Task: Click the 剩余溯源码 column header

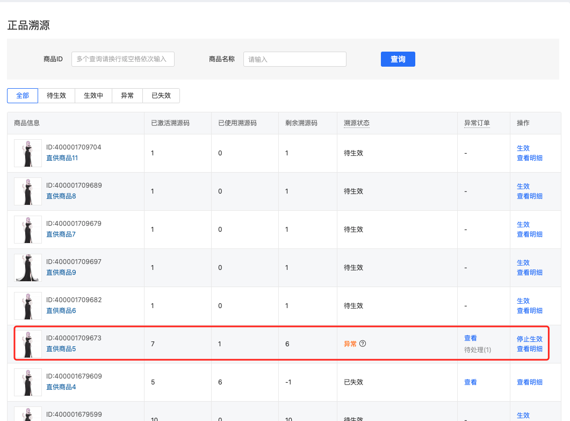Action: [x=301, y=123]
